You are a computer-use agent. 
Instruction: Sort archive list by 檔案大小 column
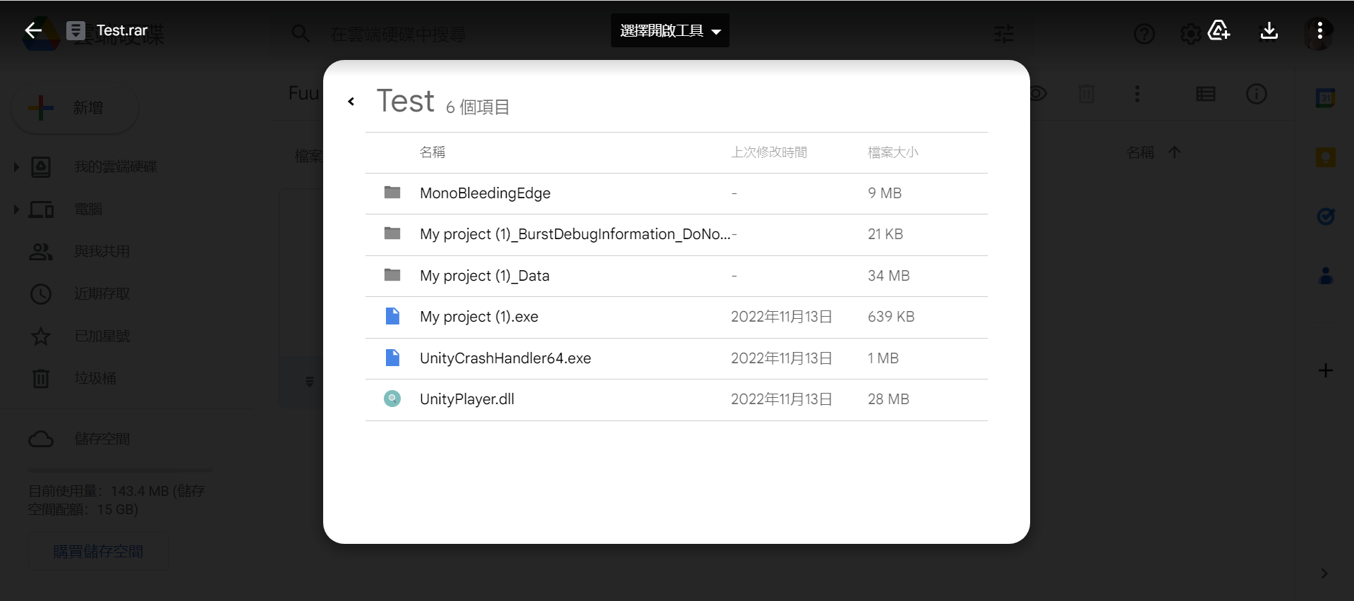[893, 152]
